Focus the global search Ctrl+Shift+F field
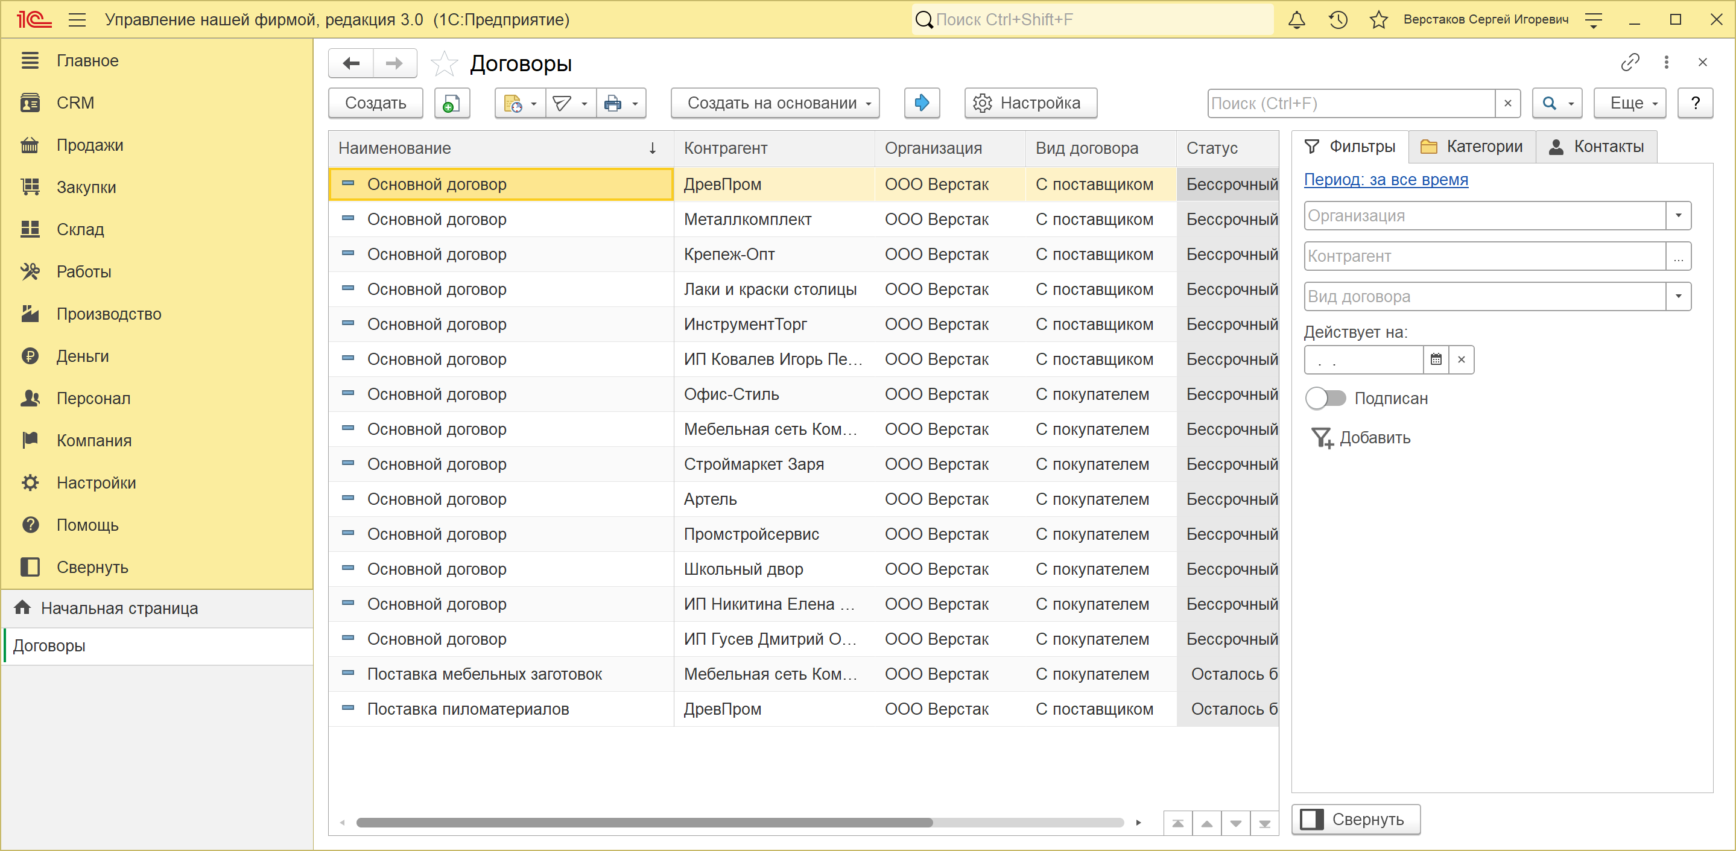 (x=1092, y=19)
